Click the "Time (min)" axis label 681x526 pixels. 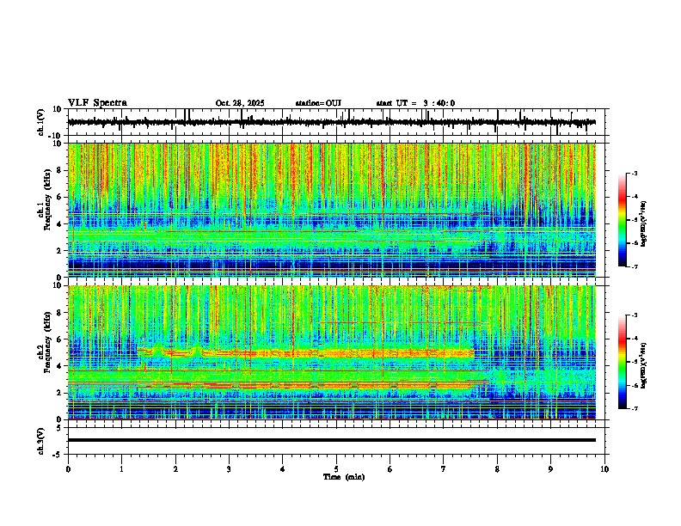[x=344, y=477]
